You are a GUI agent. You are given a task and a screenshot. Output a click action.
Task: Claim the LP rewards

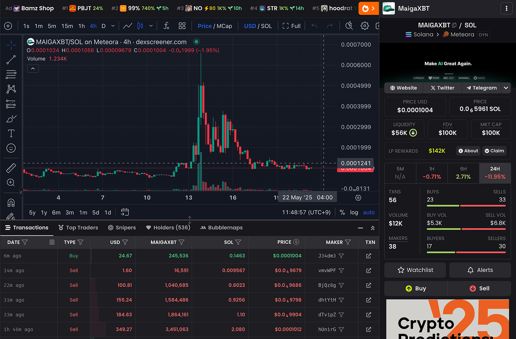[494, 151]
